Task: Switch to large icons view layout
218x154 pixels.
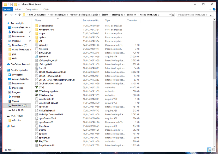Action: click(x=213, y=150)
